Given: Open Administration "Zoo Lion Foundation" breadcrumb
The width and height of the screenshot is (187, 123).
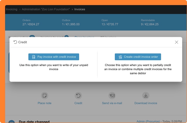Looking at the screenshot, I should click(x=46, y=9).
